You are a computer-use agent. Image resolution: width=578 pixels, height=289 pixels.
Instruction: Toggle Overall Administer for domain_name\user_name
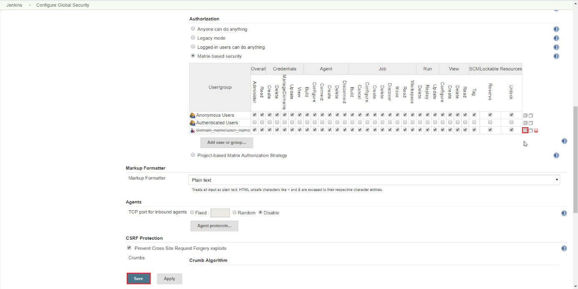[254, 130]
